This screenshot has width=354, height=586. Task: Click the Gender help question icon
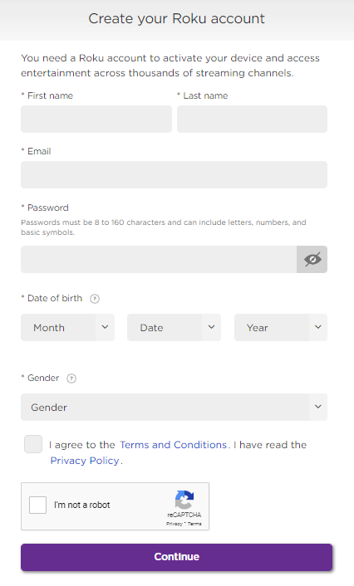[x=71, y=378]
